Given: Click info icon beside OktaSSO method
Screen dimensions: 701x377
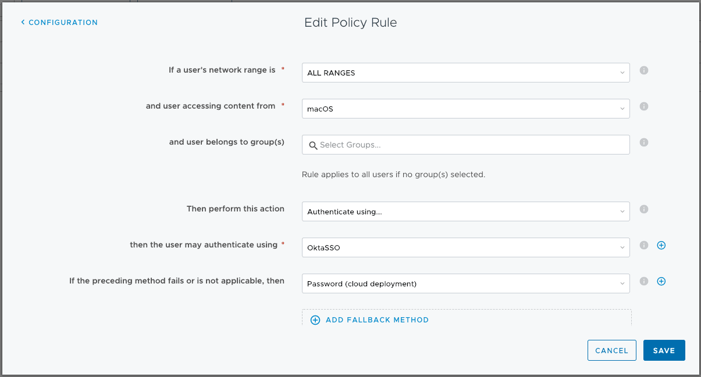Looking at the screenshot, I should coord(644,245).
